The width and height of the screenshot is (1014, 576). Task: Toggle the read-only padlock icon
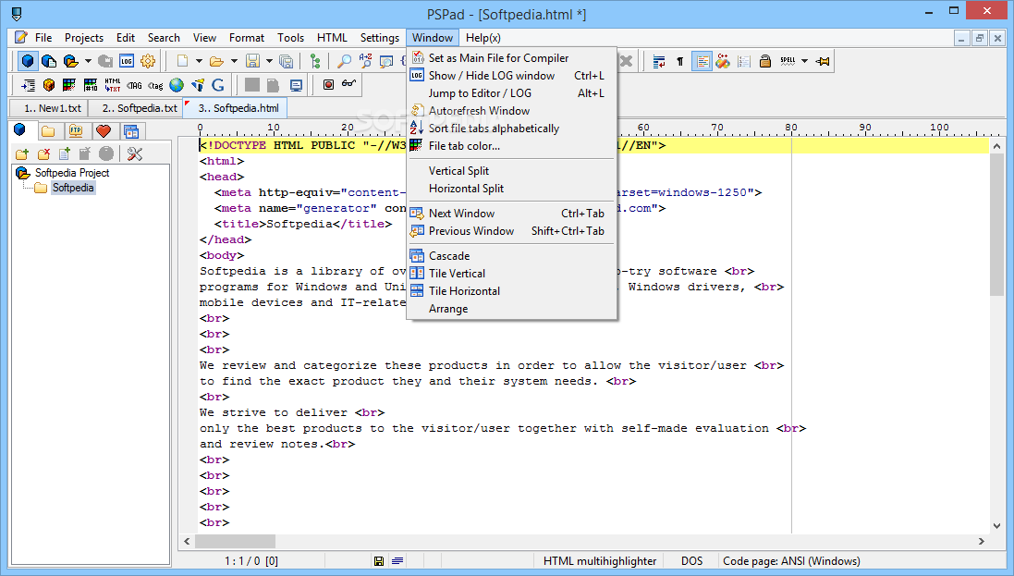tap(765, 61)
